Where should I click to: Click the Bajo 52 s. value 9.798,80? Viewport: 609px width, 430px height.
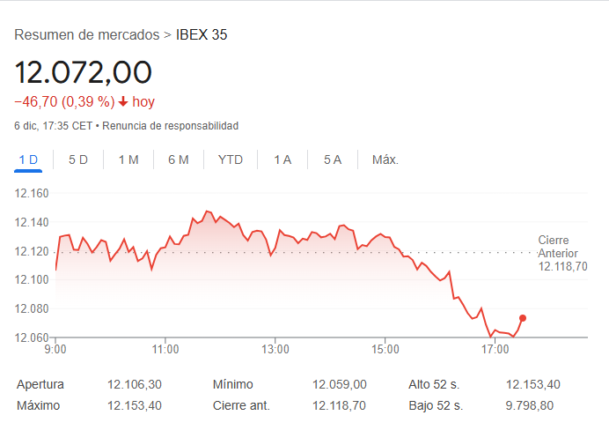coord(530,405)
